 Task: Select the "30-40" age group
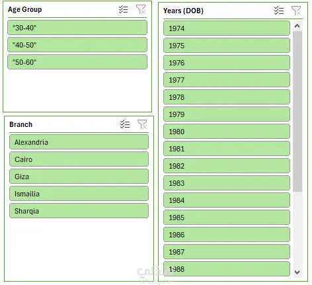tap(77, 28)
